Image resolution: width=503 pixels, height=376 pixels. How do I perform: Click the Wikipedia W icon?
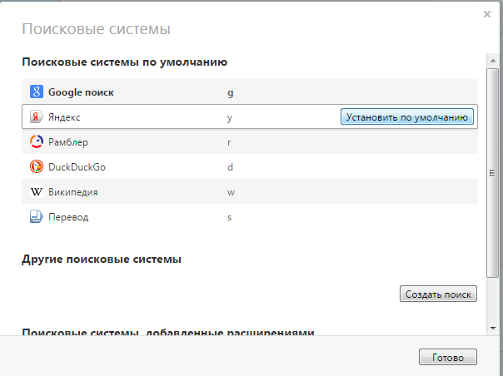click(37, 192)
